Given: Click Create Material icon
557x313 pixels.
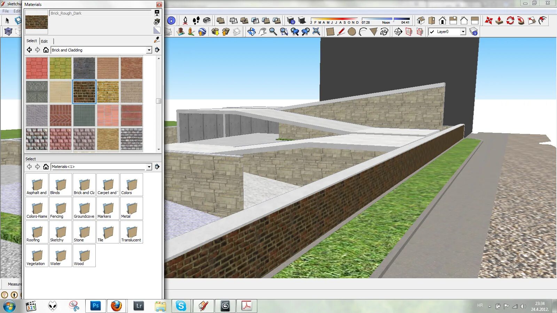Looking at the screenshot, I should [x=157, y=22].
